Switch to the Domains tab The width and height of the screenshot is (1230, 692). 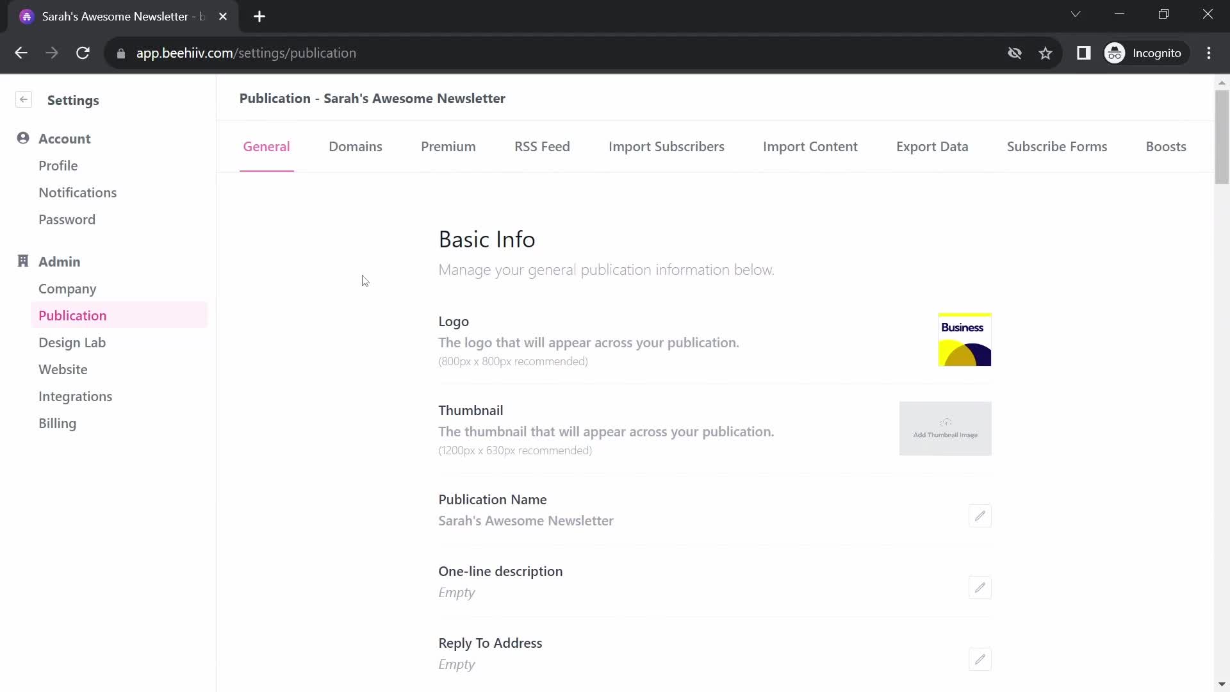point(356,146)
